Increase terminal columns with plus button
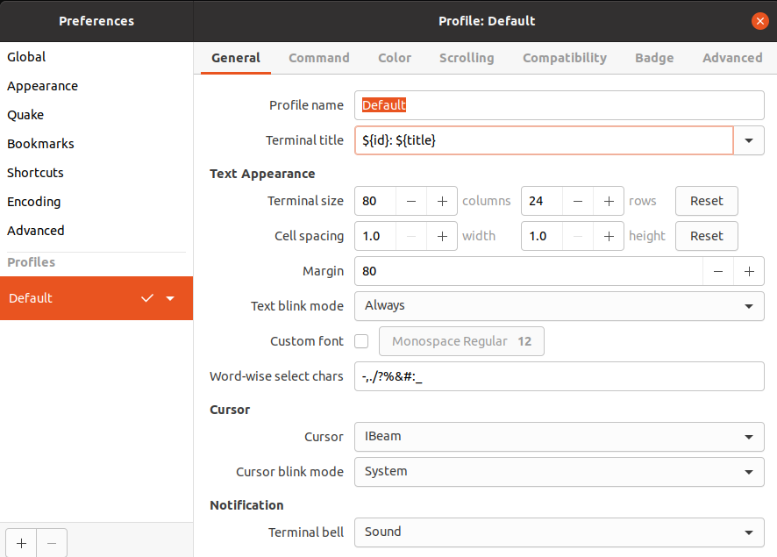The width and height of the screenshot is (777, 557). pyautogui.click(x=442, y=201)
